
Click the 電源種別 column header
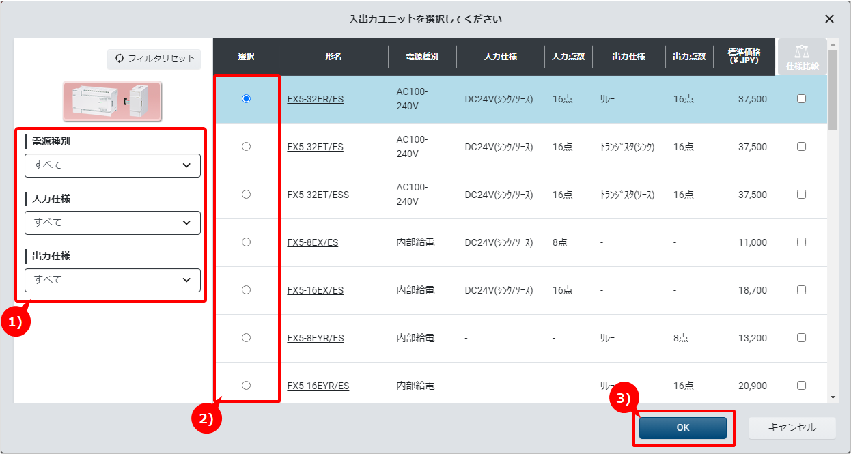coord(422,57)
